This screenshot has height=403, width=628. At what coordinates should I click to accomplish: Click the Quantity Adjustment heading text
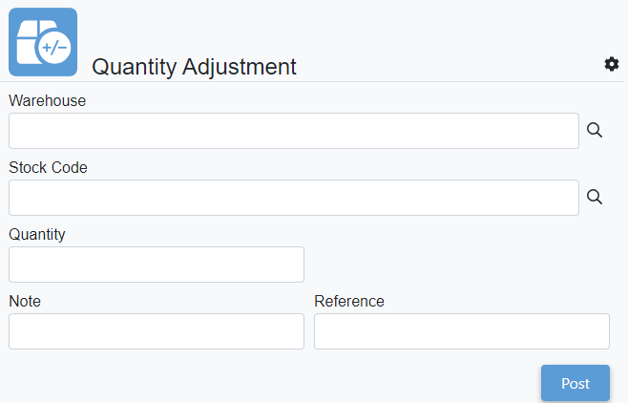[x=194, y=67]
